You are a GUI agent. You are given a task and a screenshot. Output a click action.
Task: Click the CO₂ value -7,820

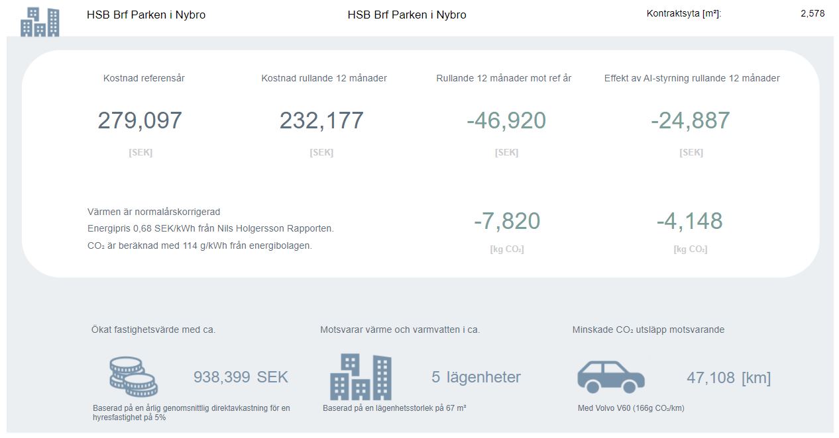[x=507, y=221]
